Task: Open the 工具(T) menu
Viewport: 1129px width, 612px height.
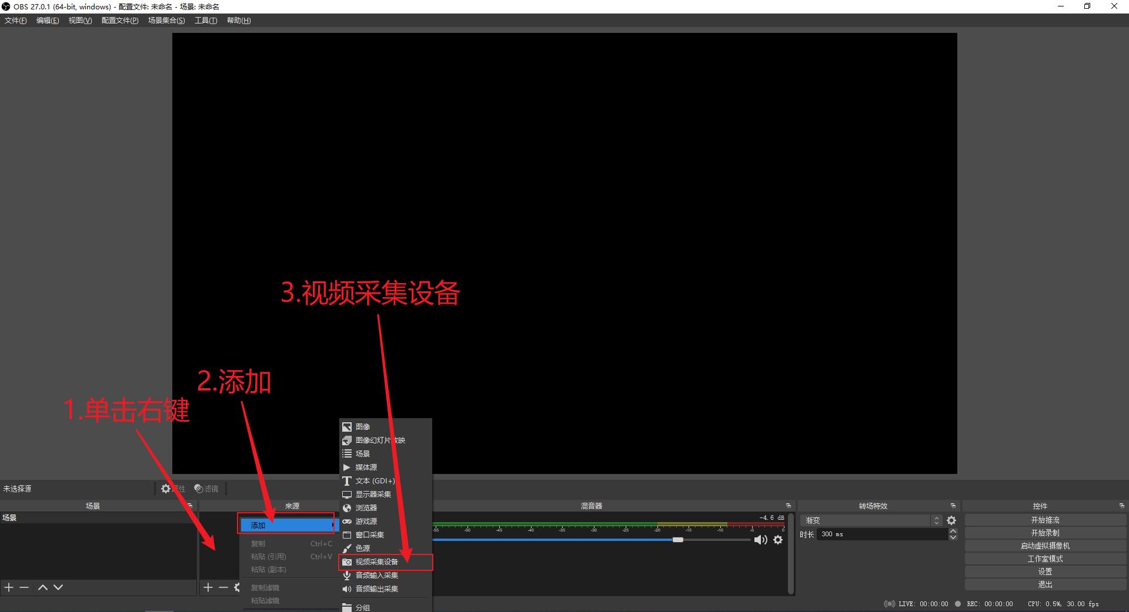Action: click(205, 20)
